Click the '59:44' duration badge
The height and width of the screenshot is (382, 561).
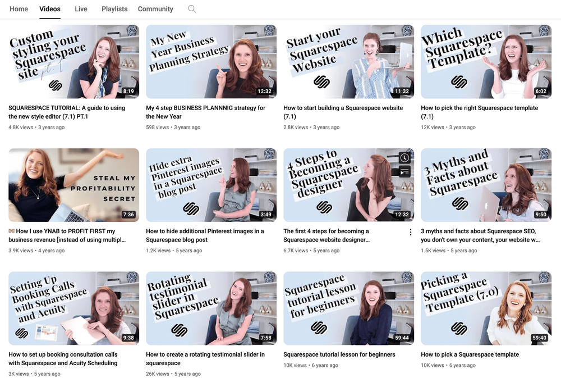pos(402,338)
